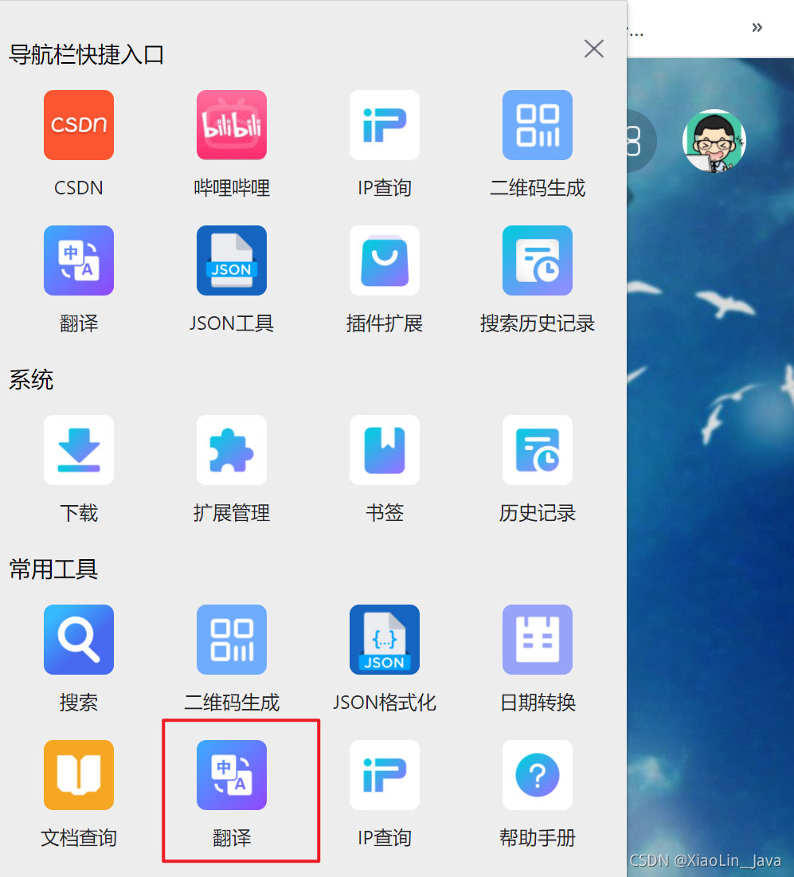The width and height of the screenshot is (794, 877).
Task: Open 二维码生成 in the navigation bar shortcuts
Action: pyautogui.click(x=538, y=125)
